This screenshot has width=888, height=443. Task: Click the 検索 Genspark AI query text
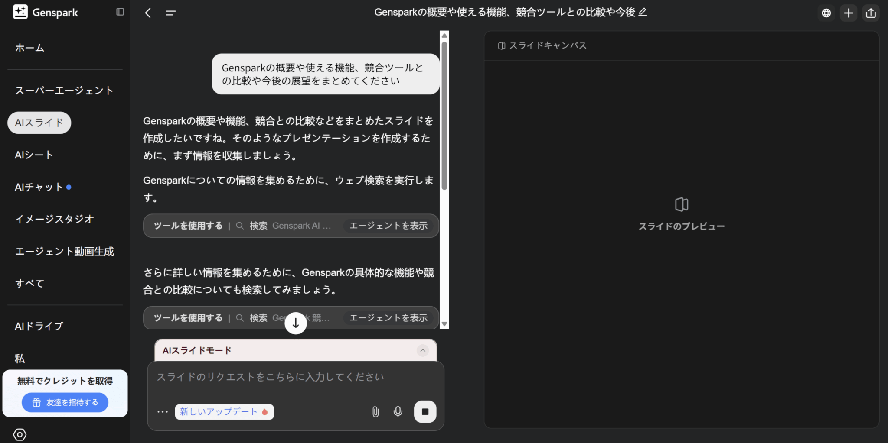pos(291,226)
